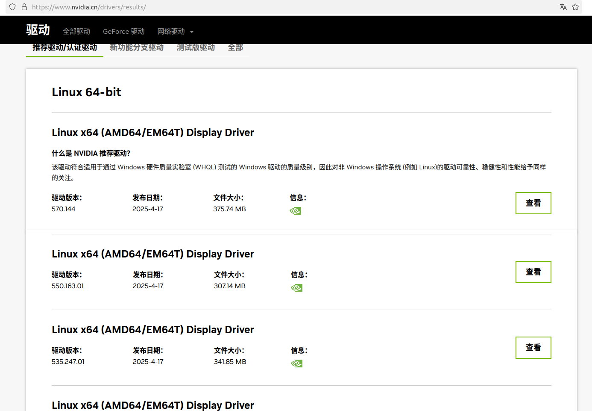Image resolution: width=592 pixels, height=411 pixels.
Task: Click release date 2025-4-17 of driver 550.163.01
Action: coord(148,286)
